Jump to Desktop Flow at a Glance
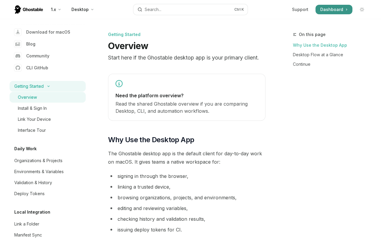381x238 pixels. 318,55
